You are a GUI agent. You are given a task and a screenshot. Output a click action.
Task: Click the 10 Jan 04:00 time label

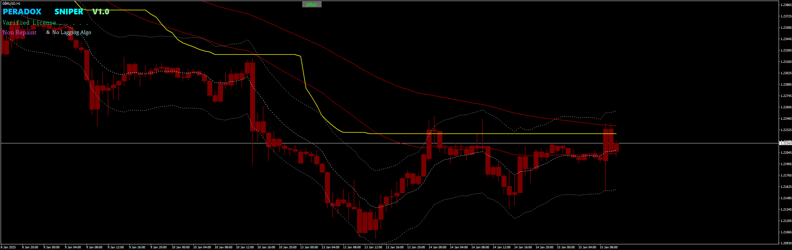coord(202,247)
